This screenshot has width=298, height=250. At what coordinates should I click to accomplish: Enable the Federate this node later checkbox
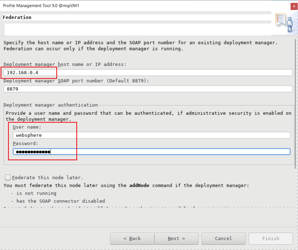click(x=7, y=177)
